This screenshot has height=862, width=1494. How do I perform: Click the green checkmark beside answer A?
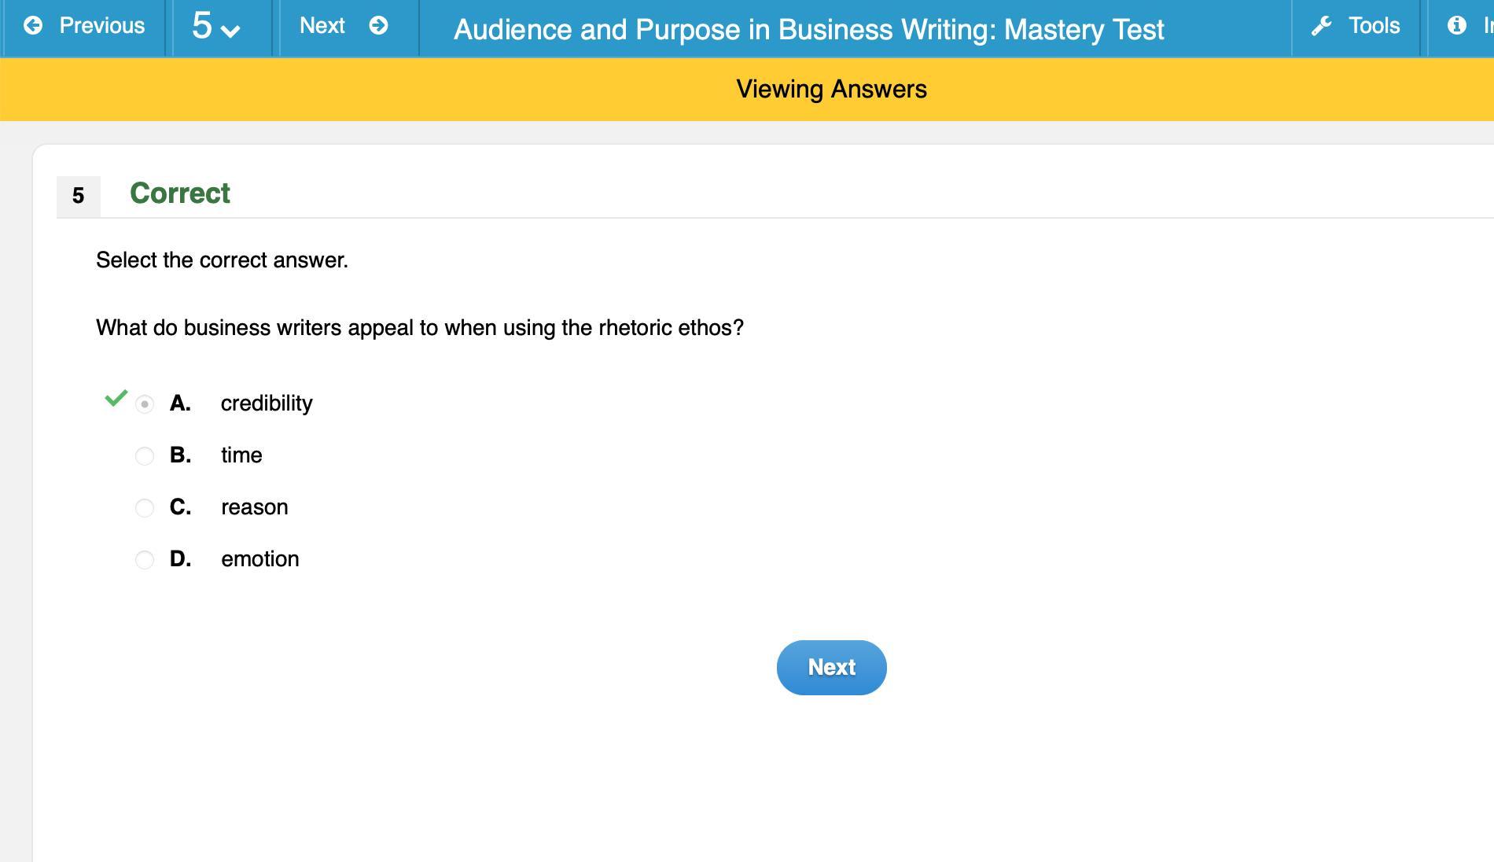(116, 398)
